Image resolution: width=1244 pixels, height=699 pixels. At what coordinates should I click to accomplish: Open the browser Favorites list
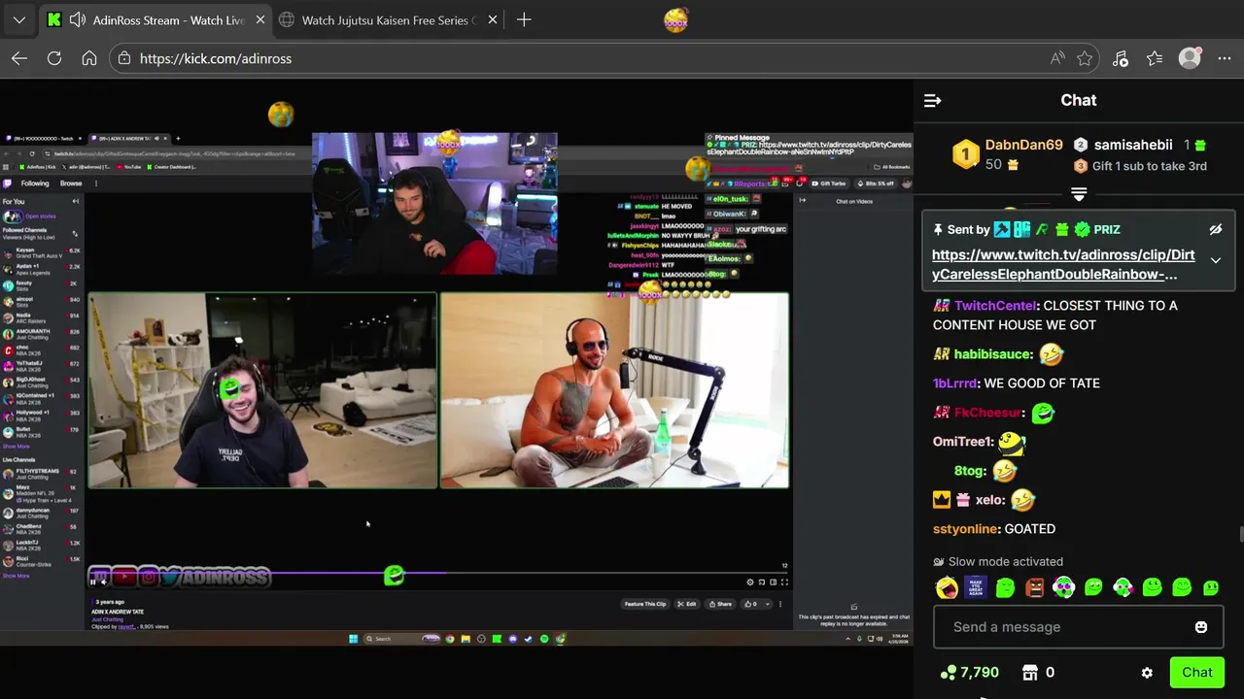1155,58
